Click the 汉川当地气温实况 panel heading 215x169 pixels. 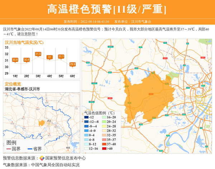pos(24,42)
